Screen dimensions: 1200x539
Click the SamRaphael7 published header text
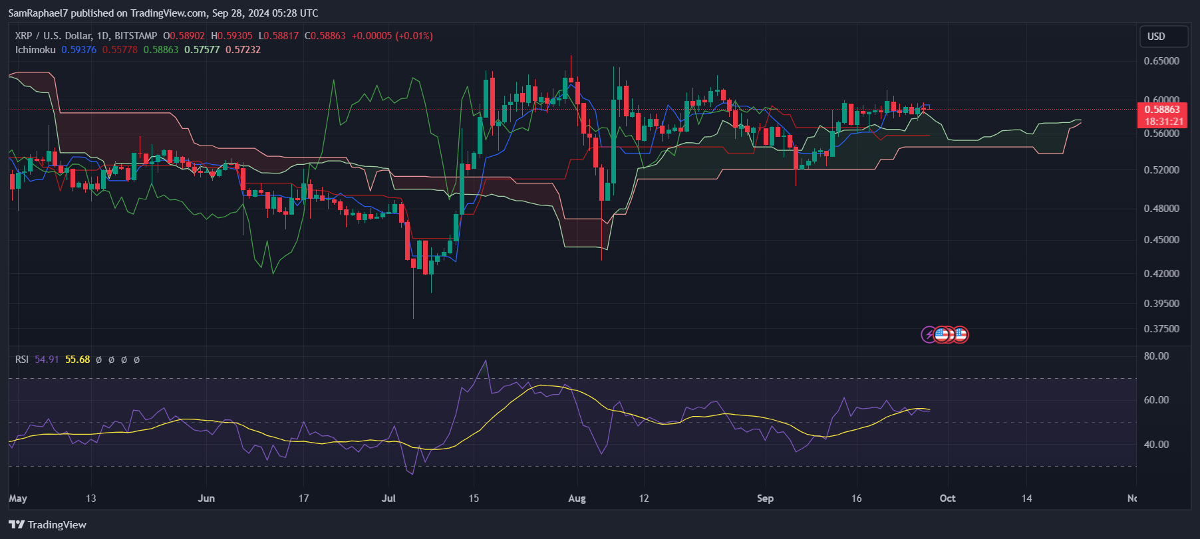[163, 13]
